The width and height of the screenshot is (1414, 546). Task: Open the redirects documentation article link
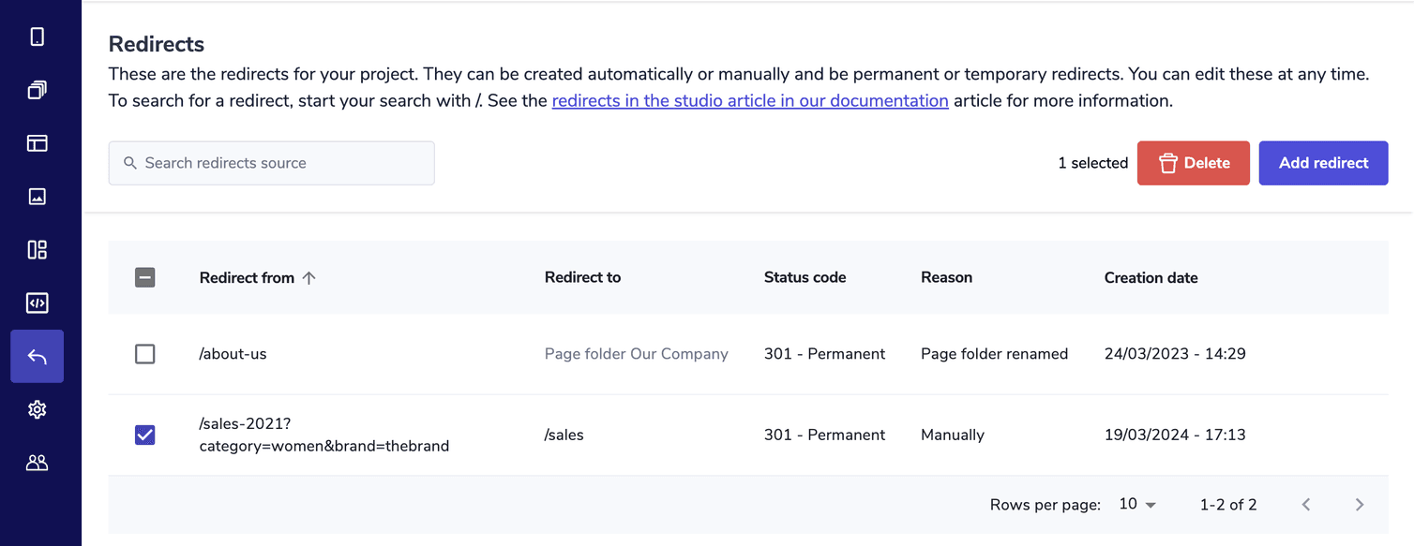tap(749, 100)
